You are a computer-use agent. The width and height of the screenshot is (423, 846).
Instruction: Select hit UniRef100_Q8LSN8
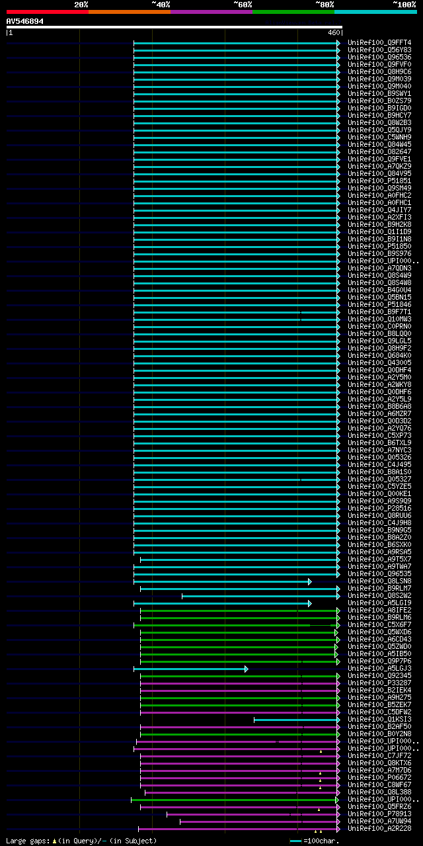pos(379,581)
